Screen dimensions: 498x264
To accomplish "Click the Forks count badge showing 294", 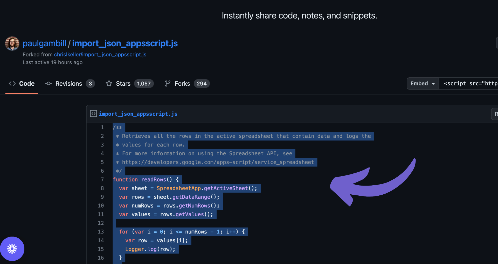I will coord(202,83).
